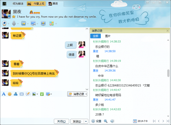Expand the screenshot options dropdown arrow
Screen dimensions: 171x125
tap(51, 94)
